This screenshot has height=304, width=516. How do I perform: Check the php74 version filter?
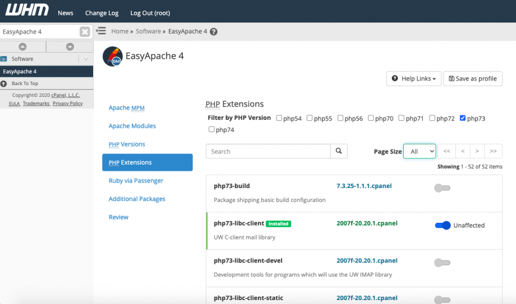(211, 129)
